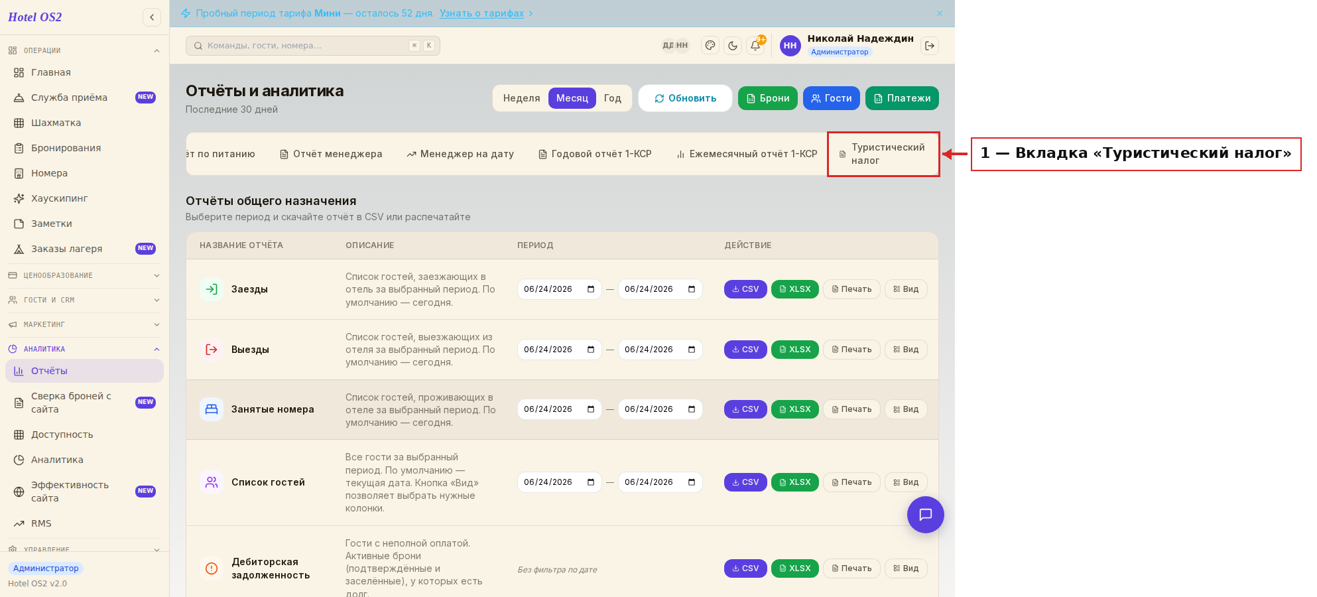This screenshot has width=1317, height=597.
Task: Follow the Узнать о тарифах link
Action: [x=481, y=13]
